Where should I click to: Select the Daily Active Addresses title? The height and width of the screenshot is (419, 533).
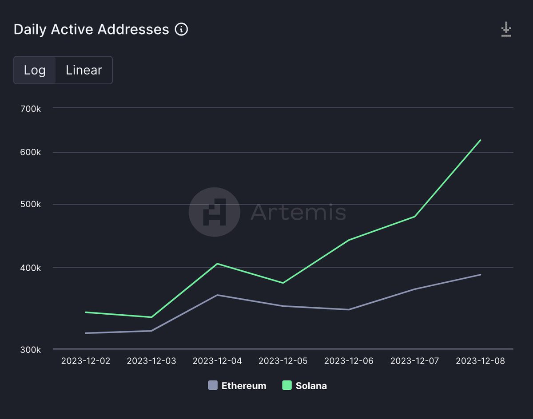tap(91, 30)
